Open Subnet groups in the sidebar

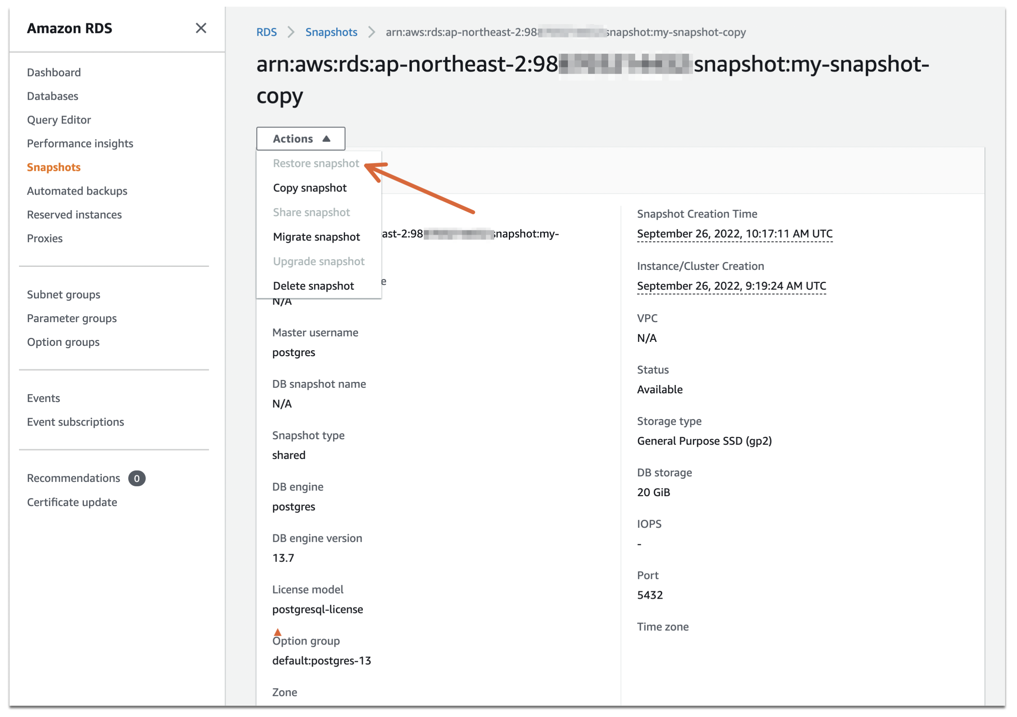(x=64, y=295)
